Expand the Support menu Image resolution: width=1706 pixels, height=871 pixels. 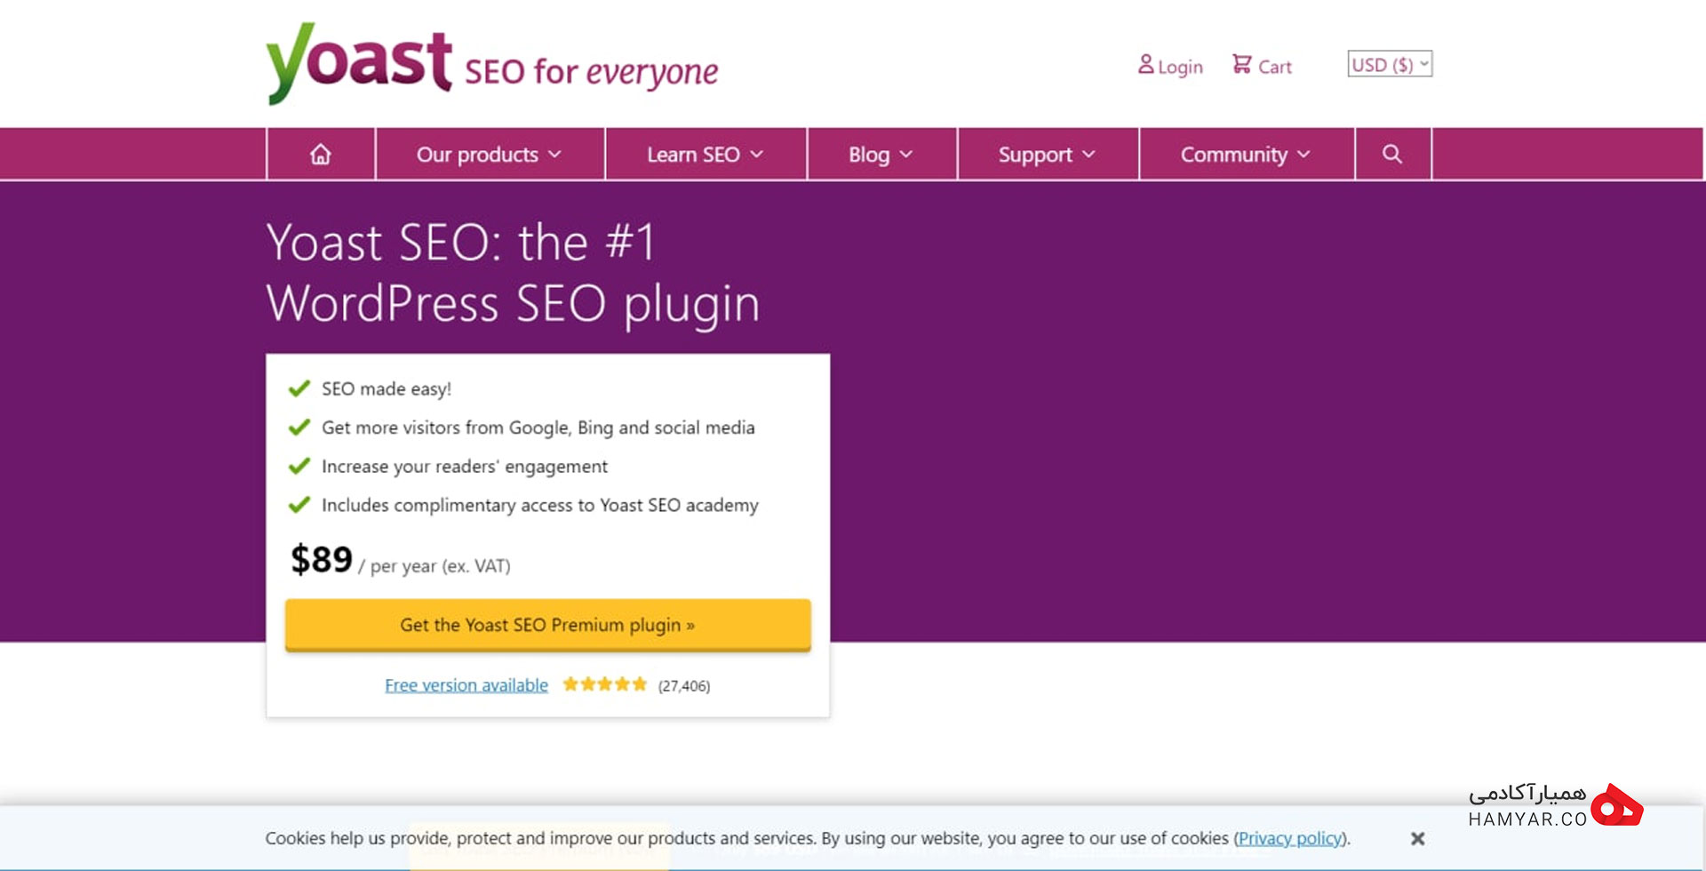pos(1048,155)
